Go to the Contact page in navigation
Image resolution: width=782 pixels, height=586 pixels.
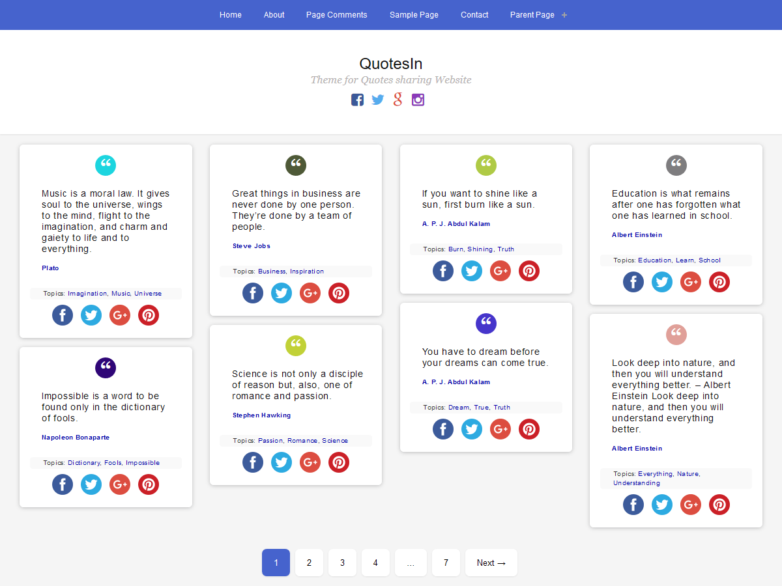coord(474,15)
